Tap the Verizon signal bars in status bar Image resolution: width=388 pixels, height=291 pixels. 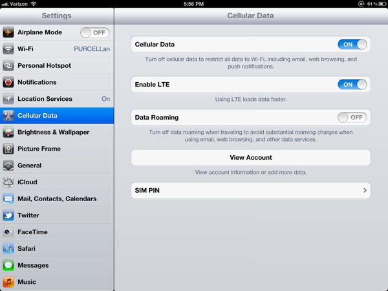pyautogui.click(x=5, y=4)
